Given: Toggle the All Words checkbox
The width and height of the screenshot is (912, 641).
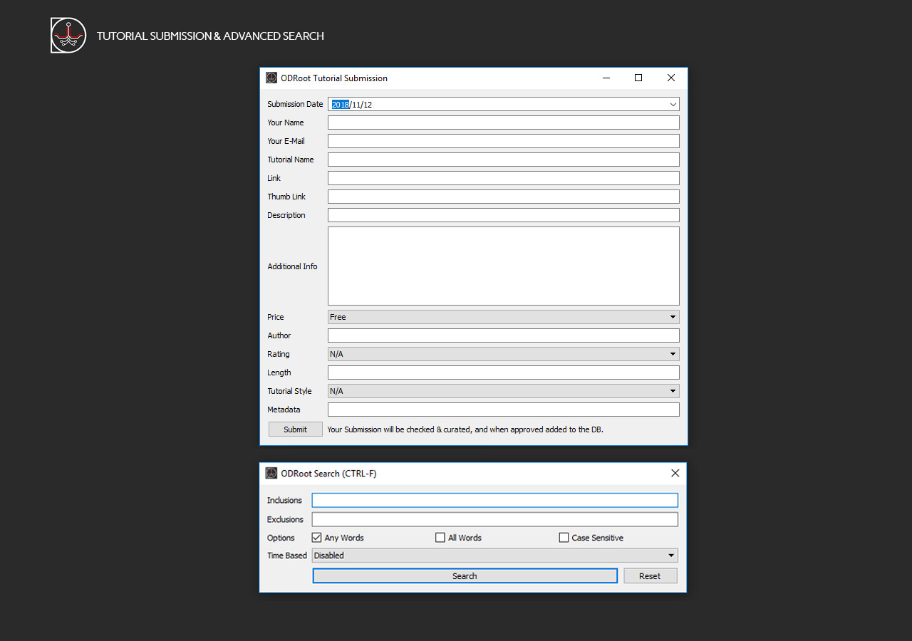Looking at the screenshot, I should [440, 538].
